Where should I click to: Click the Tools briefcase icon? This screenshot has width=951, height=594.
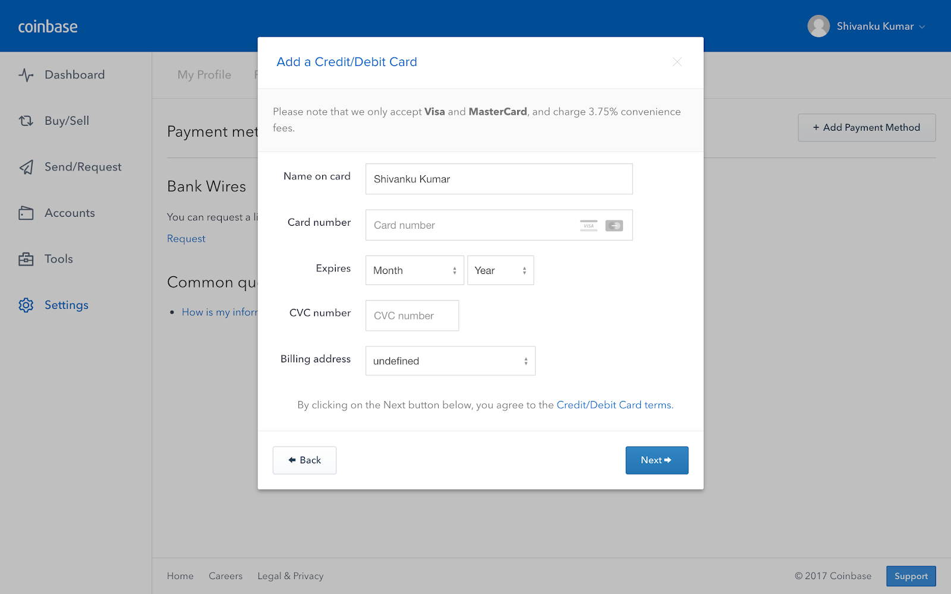(26, 259)
